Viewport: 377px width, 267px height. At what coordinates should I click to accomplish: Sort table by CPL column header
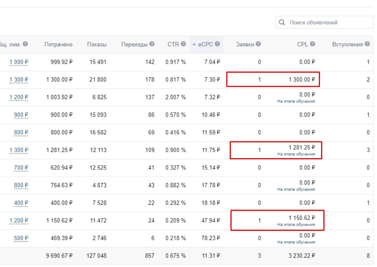[303, 44]
